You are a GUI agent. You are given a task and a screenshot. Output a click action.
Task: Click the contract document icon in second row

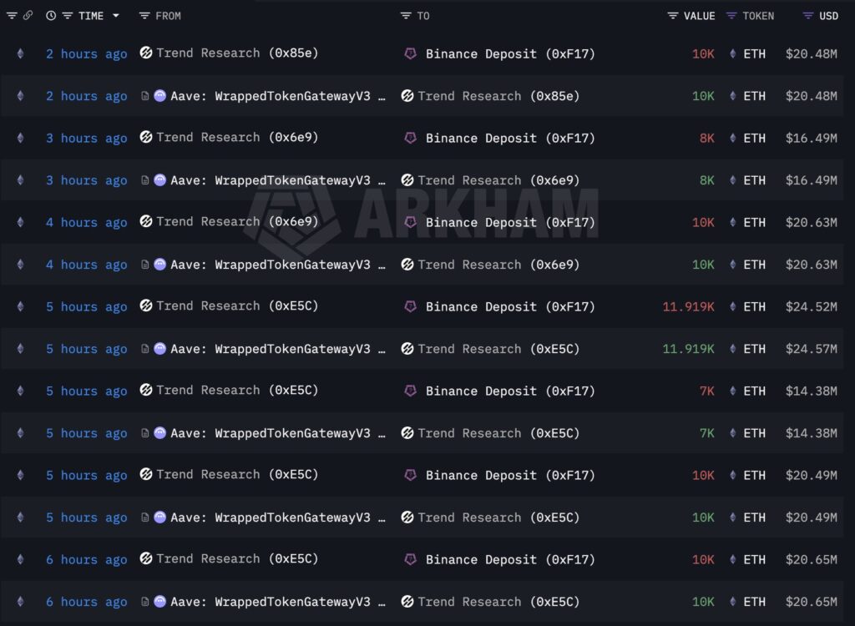pyautogui.click(x=145, y=96)
